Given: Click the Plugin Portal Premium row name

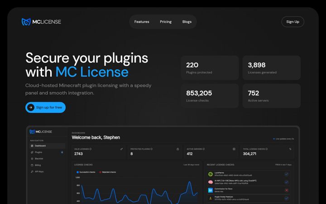Looking at the screenshot, I should [x=224, y=197].
